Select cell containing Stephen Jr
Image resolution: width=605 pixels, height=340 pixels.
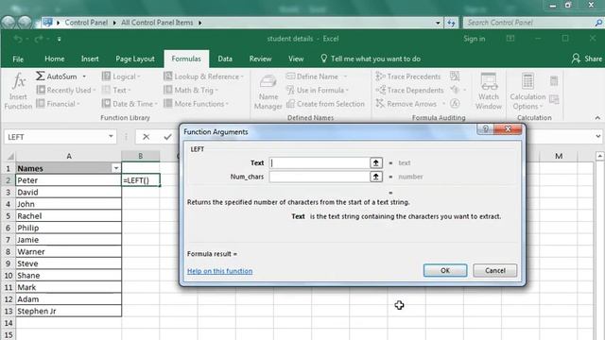pos(69,311)
